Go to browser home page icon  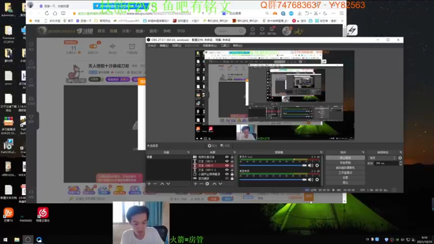click(55, 13)
